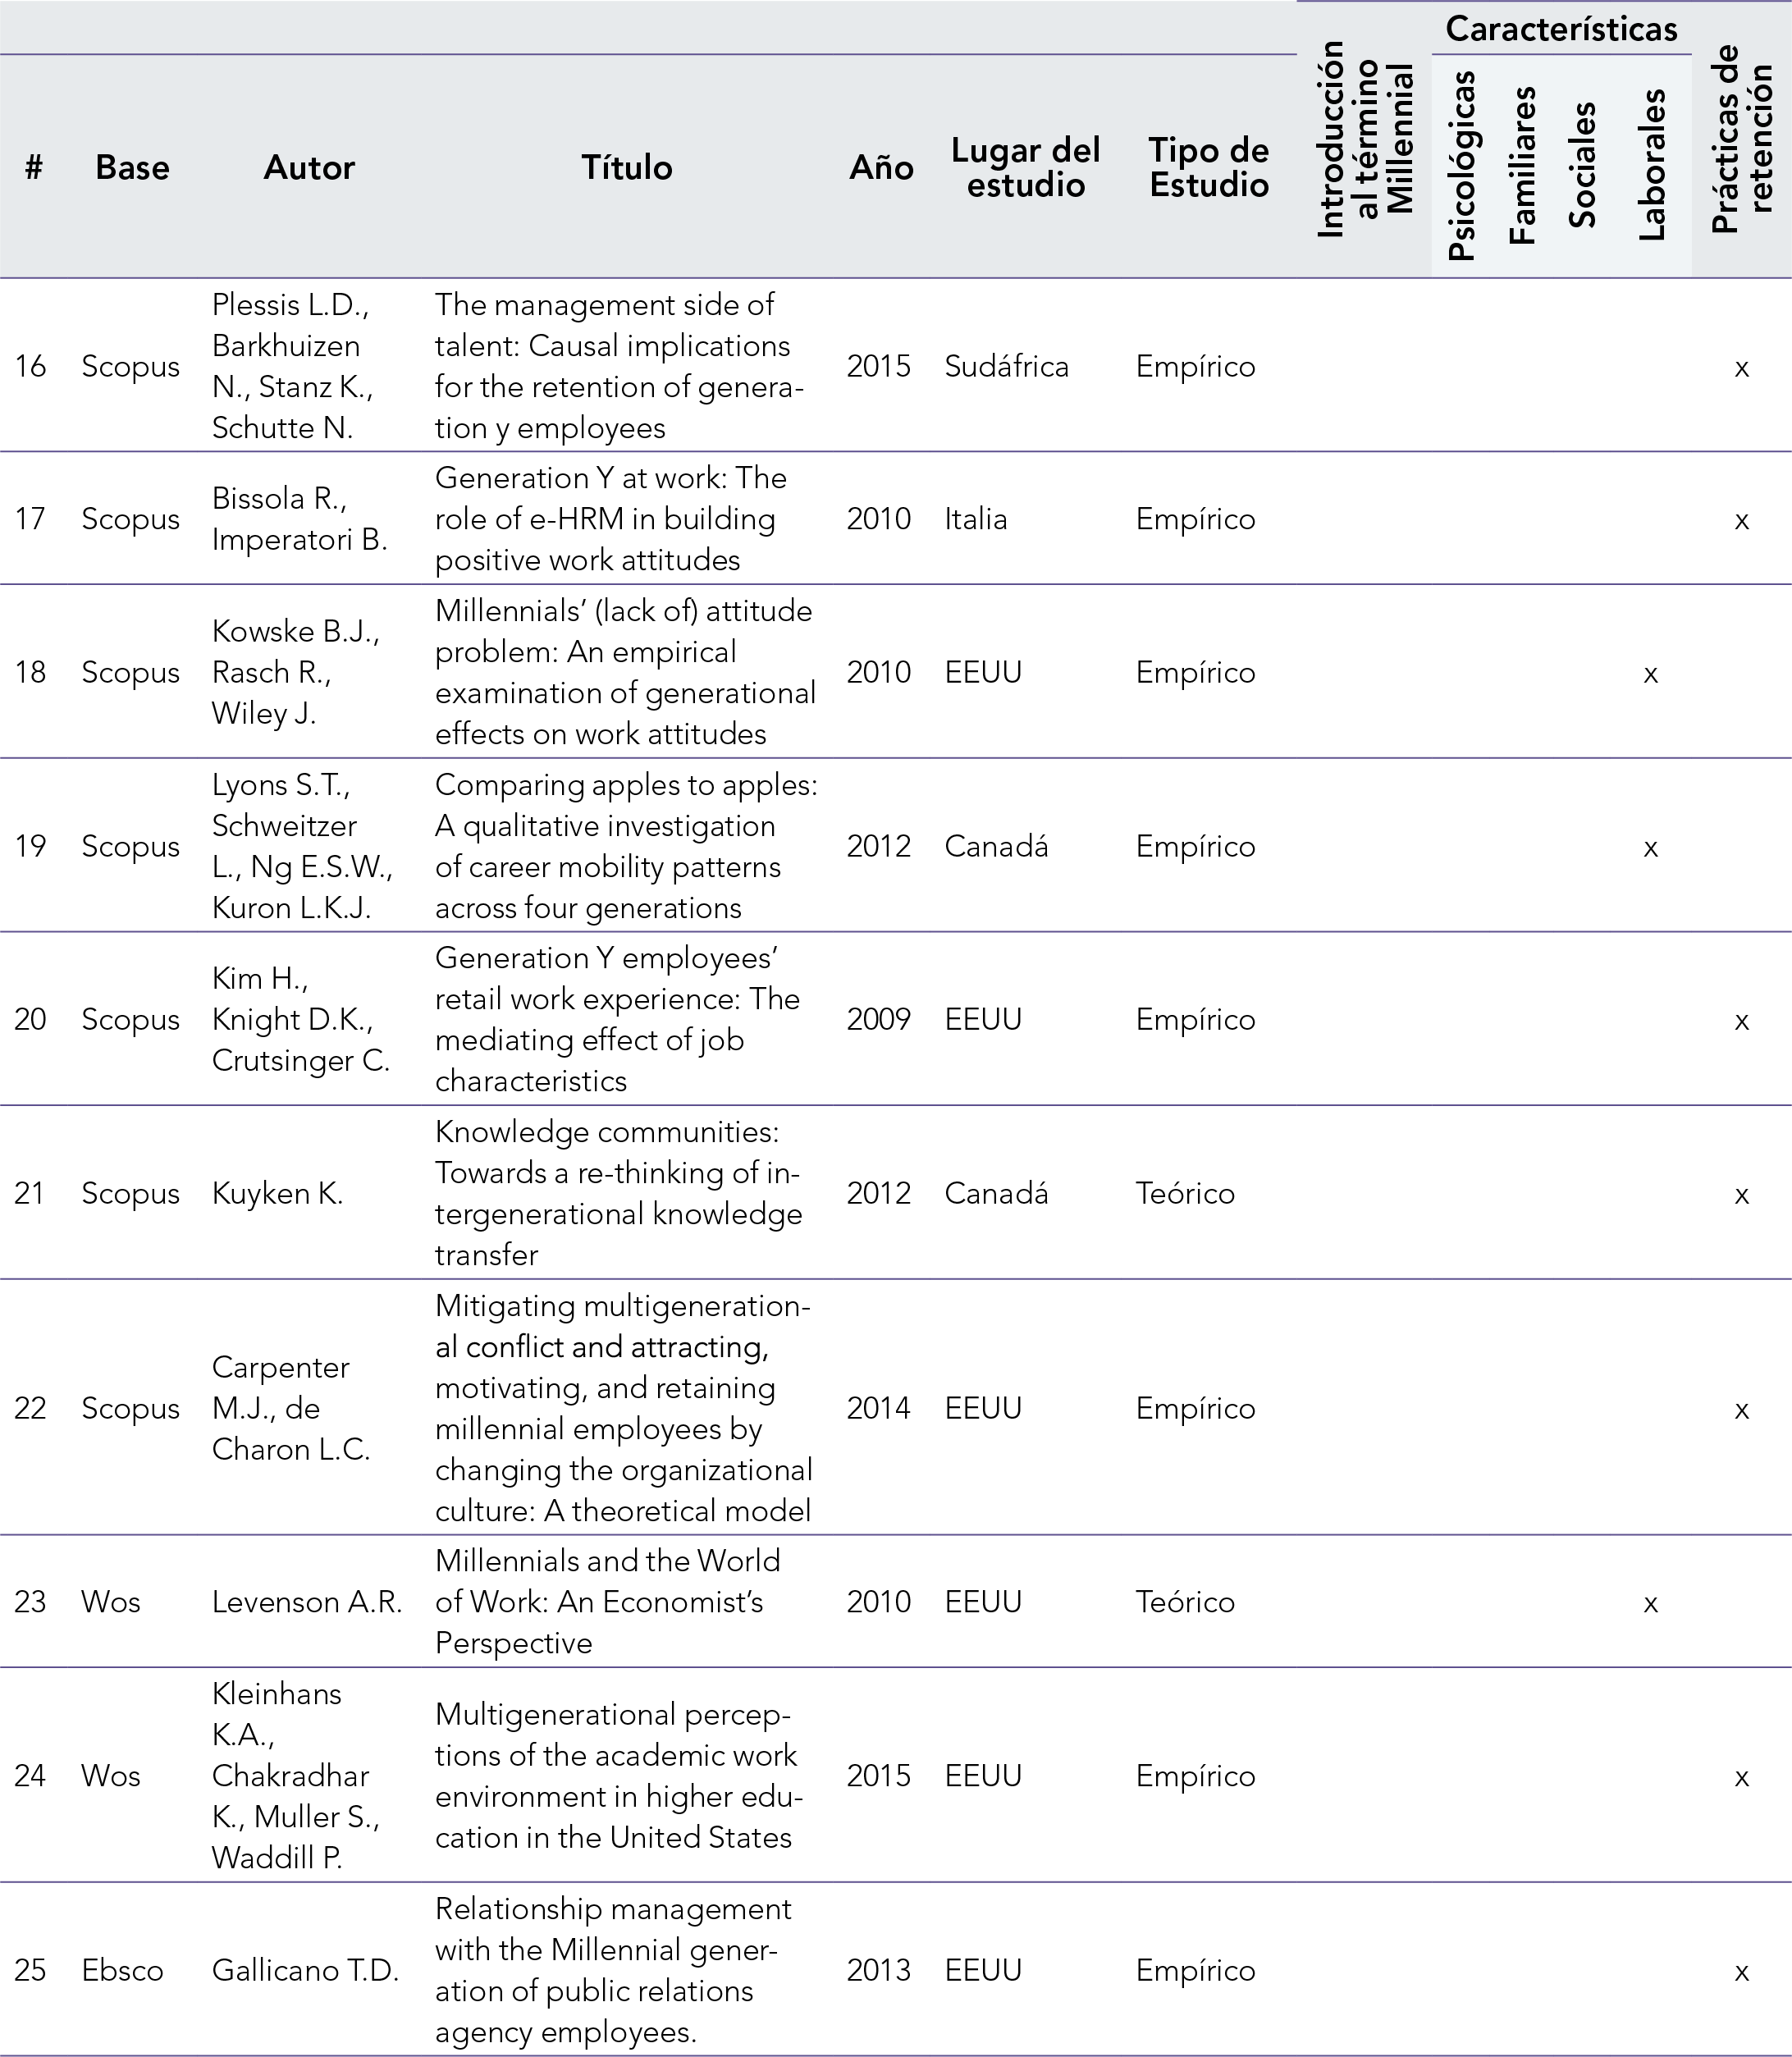1792x2057 pixels.
Task: Click the 'Título' column header
Action: click(626, 167)
